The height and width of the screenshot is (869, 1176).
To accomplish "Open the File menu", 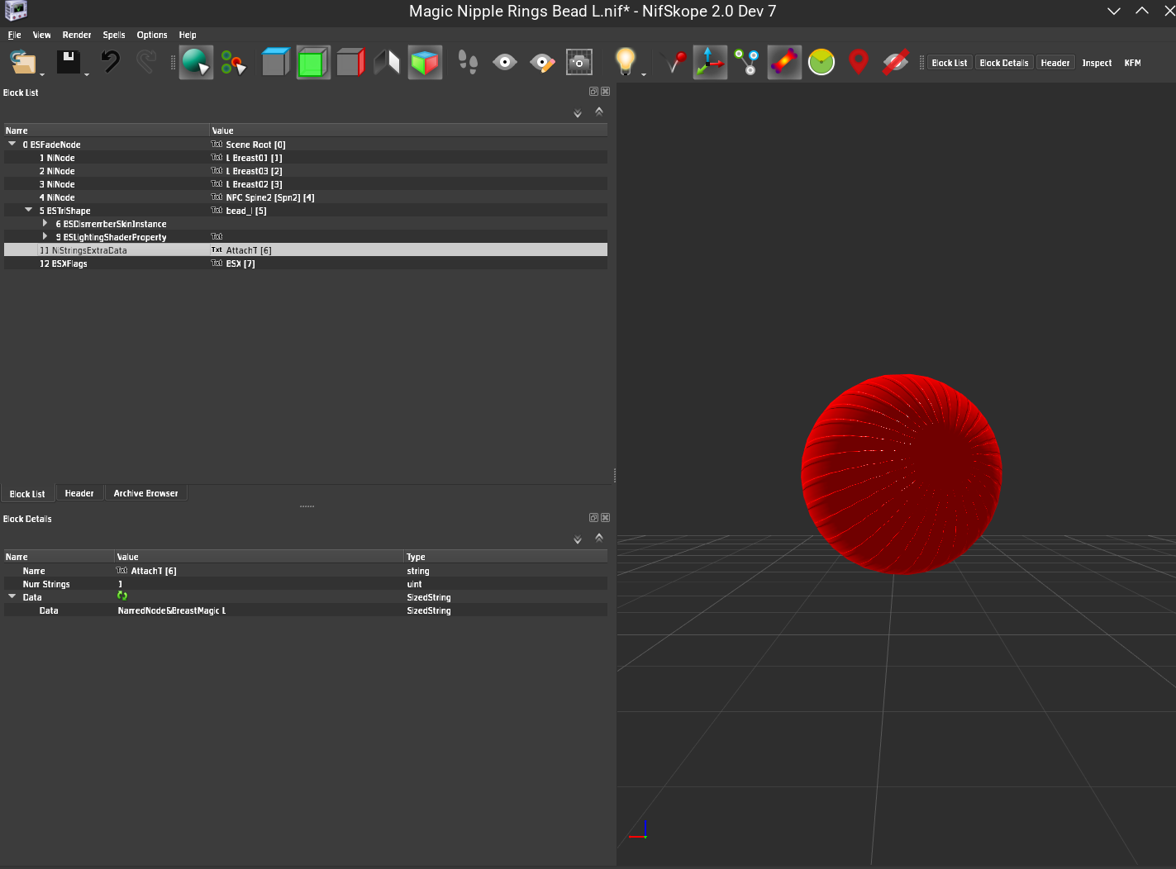I will click(15, 35).
